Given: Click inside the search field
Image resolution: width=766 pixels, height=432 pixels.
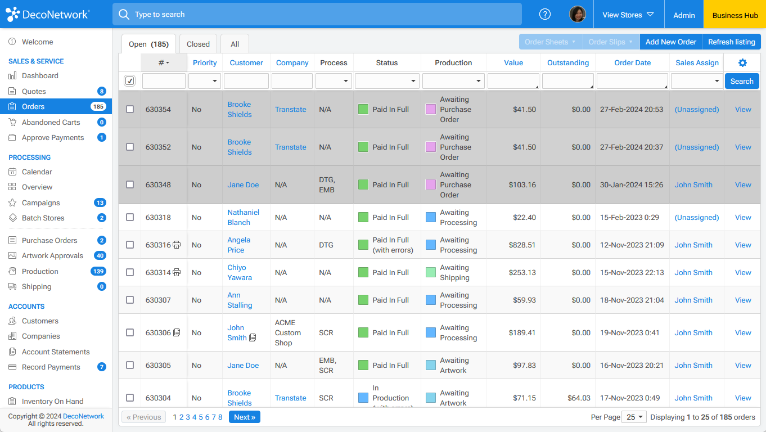Looking at the screenshot, I should click(x=315, y=14).
